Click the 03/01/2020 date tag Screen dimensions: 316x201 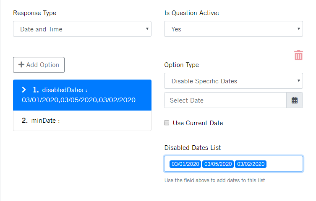(185, 164)
